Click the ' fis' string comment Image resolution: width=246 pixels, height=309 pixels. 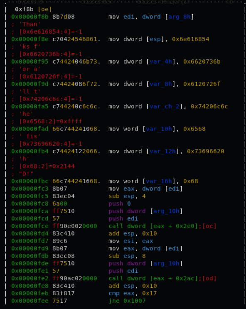click(x=30, y=137)
